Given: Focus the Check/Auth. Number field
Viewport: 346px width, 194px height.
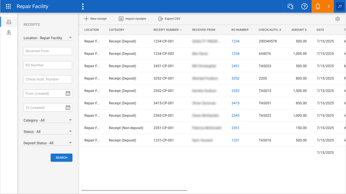Looking at the screenshot, I should (48, 79).
